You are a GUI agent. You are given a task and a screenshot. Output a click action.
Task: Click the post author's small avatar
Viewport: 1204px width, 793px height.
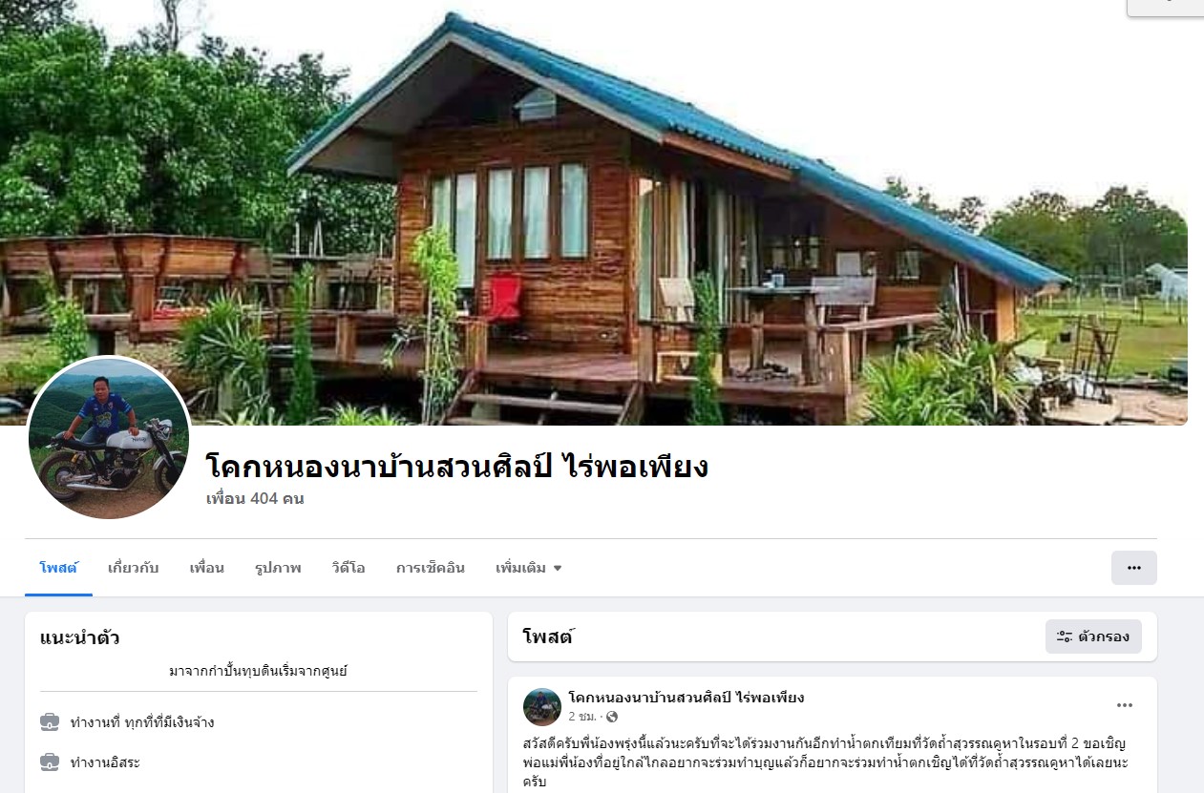(542, 707)
